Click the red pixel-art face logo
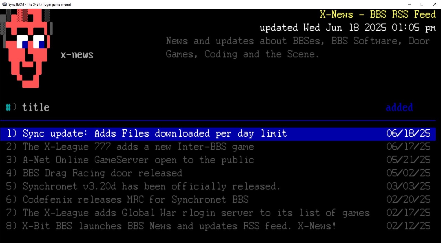441x243 pixels. tap(27, 48)
